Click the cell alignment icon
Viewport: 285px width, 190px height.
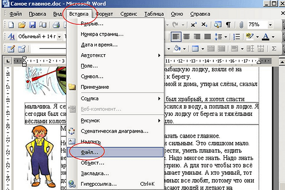coord(235,48)
